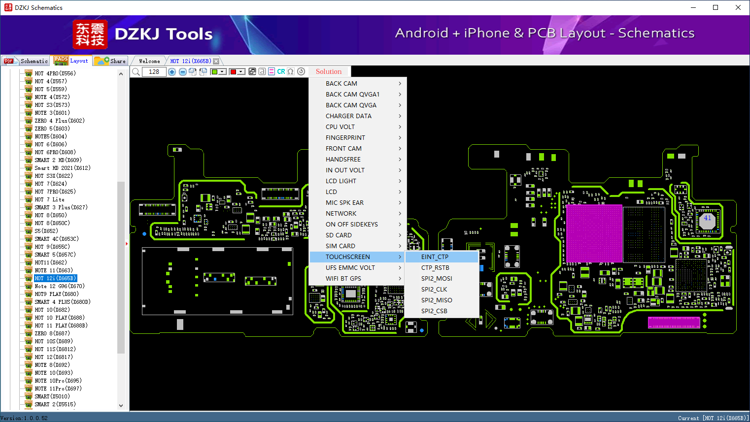
Task: Open the green color dropdown arrow
Action: [x=223, y=72]
